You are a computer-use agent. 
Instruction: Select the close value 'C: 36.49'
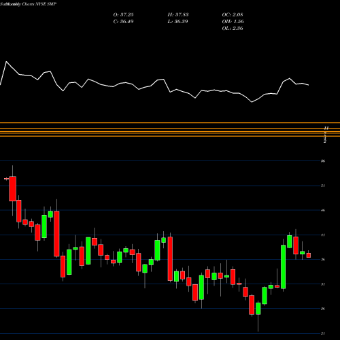click(123, 22)
